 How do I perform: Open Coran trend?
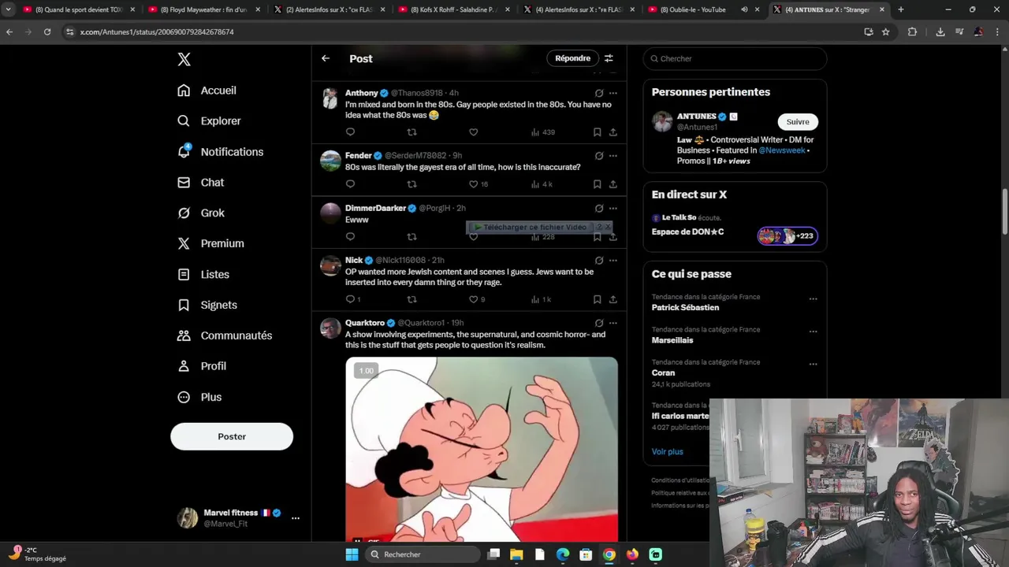click(663, 373)
